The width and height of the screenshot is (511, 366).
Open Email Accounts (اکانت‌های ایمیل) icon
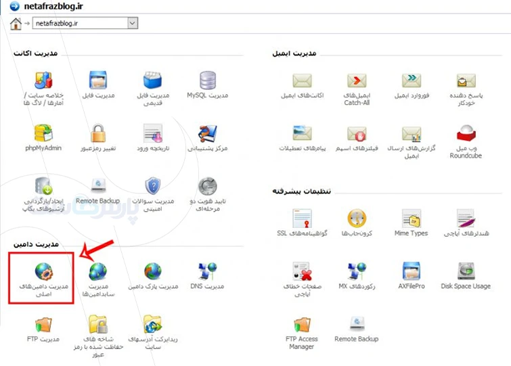[302, 81]
